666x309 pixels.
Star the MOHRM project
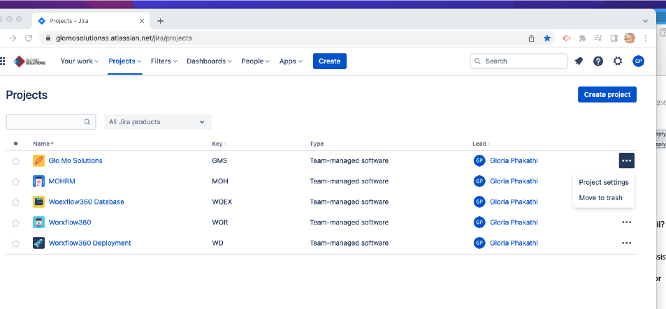(15, 181)
